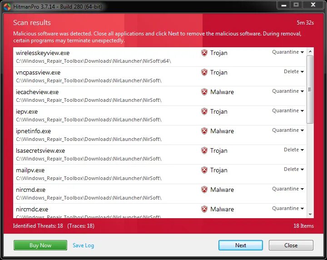
Task: Select the vncpassview.exe file name
Action: 38,73
